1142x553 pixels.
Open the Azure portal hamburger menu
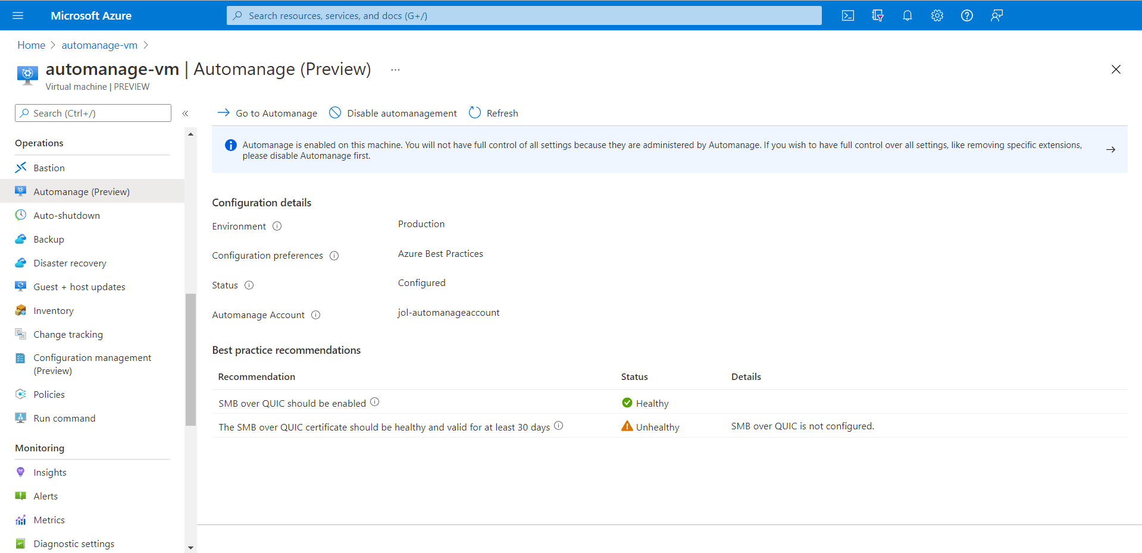[x=18, y=15]
